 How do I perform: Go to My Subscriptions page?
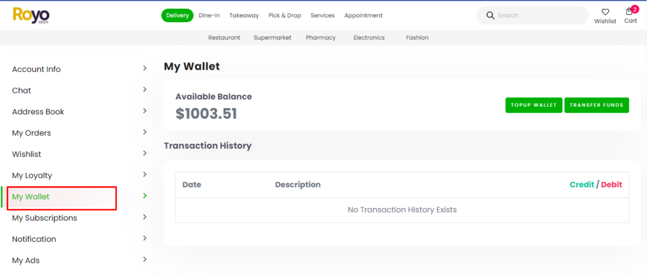point(44,218)
